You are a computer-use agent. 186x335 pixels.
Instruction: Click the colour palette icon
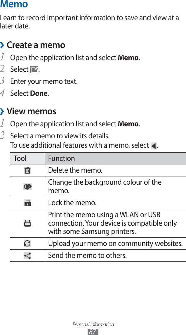click(27, 186)
